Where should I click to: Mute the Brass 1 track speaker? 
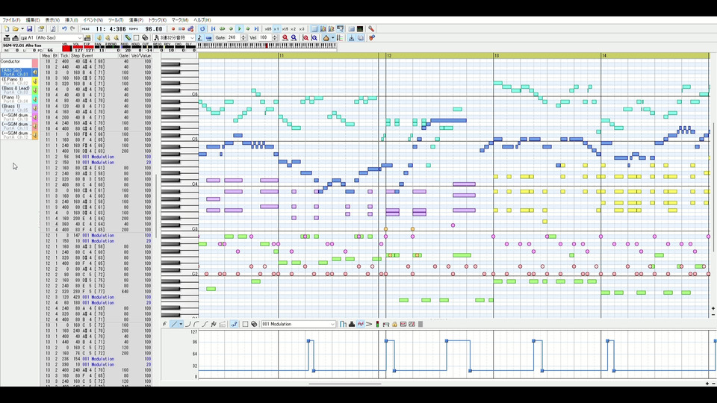pos(35,107)
